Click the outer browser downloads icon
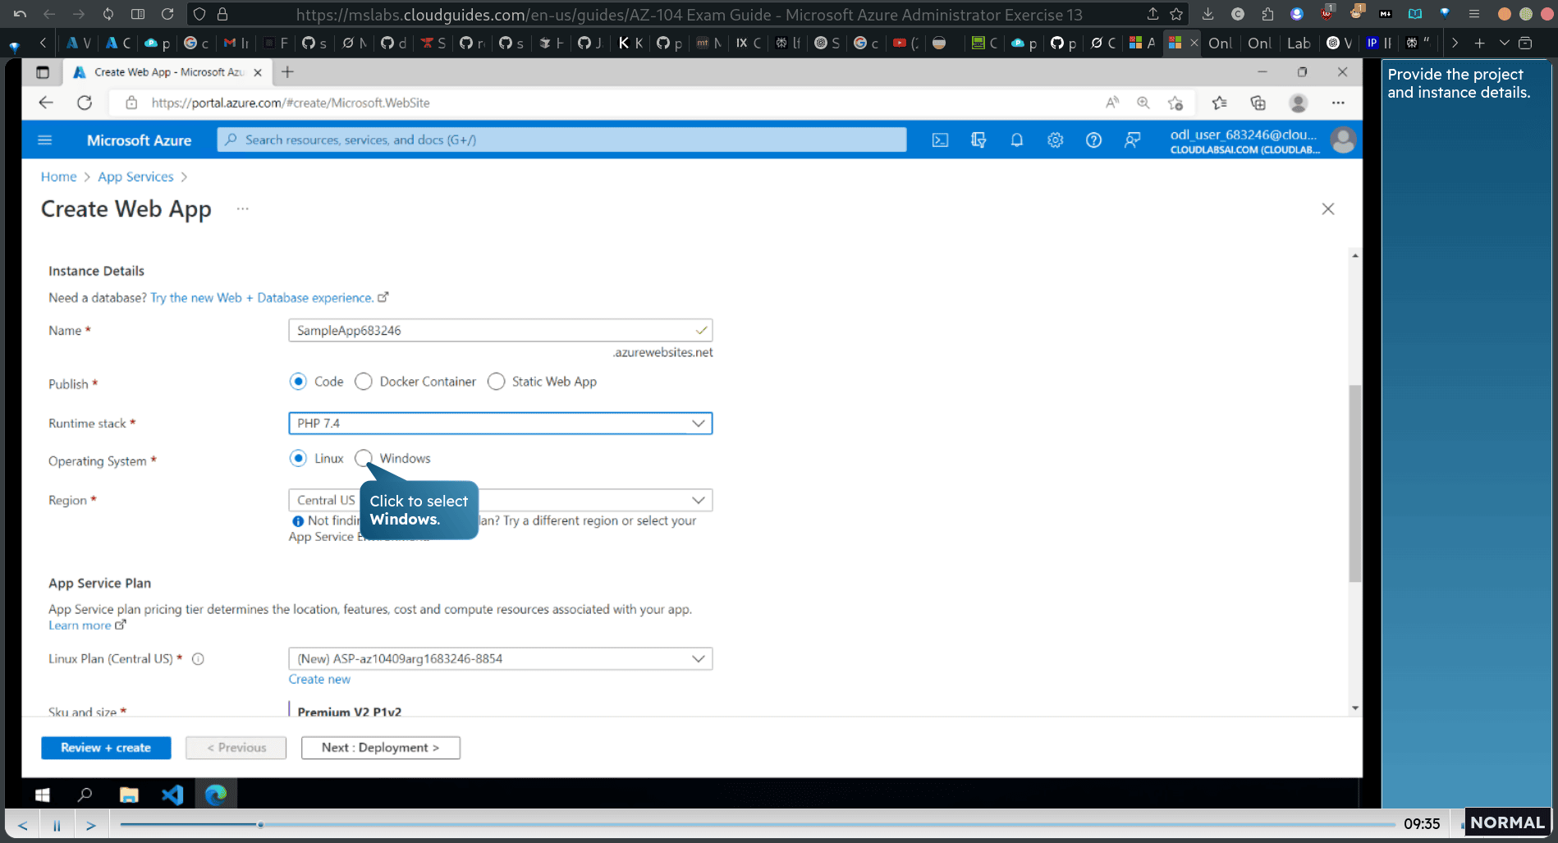1558x843 pixels. 1207,14
